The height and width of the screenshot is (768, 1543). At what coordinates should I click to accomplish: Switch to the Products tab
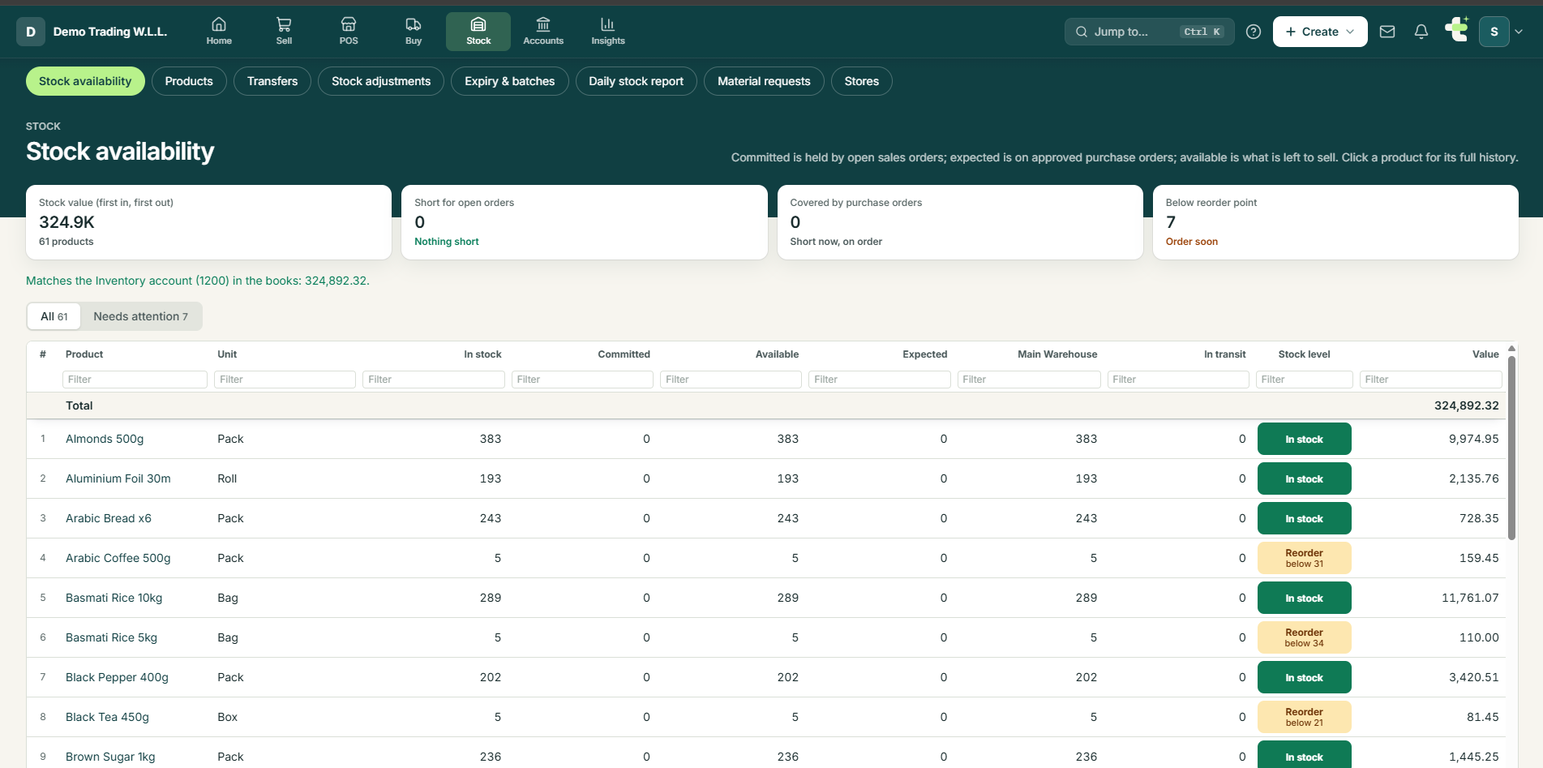point(189,81)
